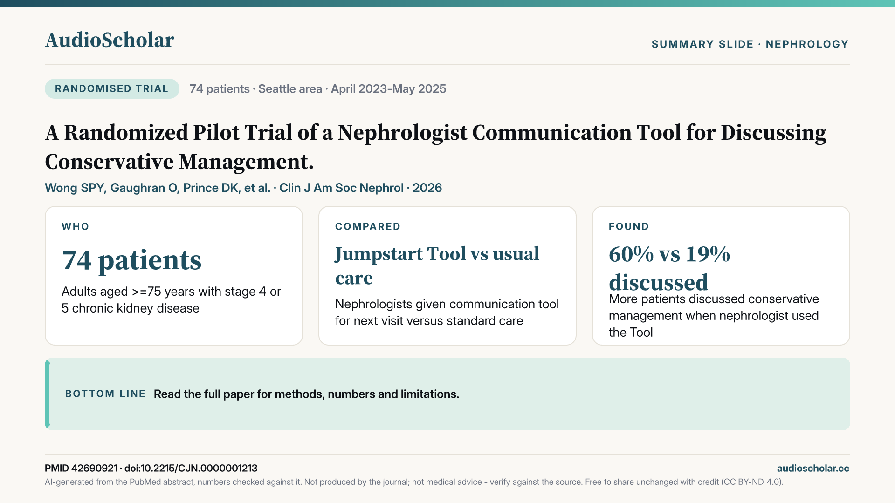Image resolution: width=895 pixels, height=503 pixels.
Task: Click the AI-generated disclaimer footer text
Action: coord(414,482)
